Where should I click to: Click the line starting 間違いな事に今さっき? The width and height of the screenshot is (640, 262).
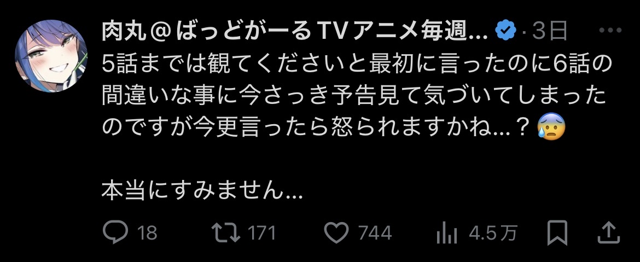click(353, 96)
